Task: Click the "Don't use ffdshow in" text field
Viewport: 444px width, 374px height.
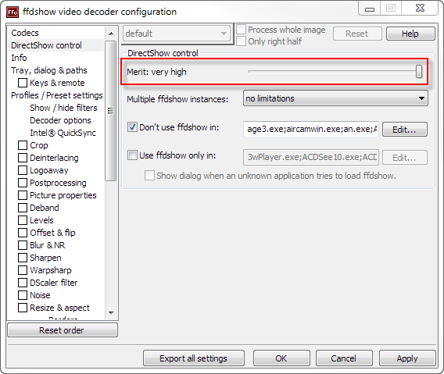Action: tap(311, 130)
